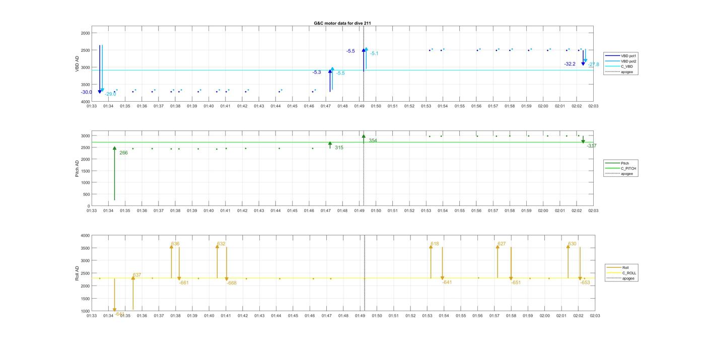
Task: Click the 3500 y-tick on Roll plot
Action: [85, 248]
